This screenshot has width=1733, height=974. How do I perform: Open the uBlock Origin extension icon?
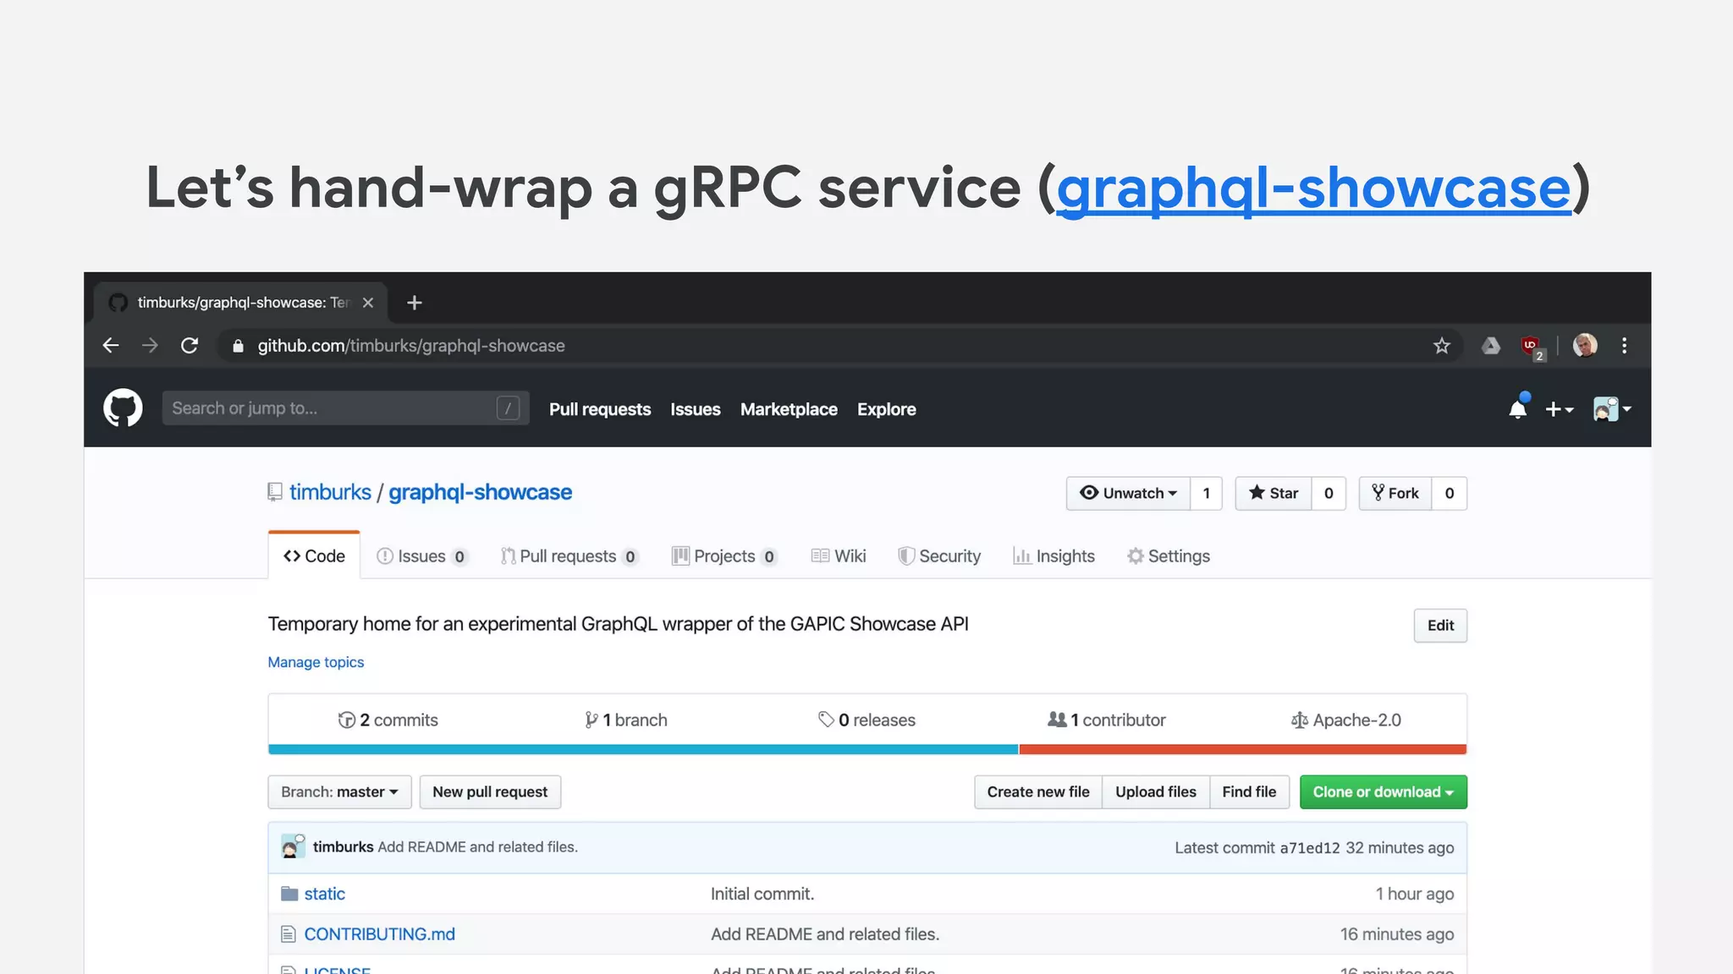pos(1532,346)
